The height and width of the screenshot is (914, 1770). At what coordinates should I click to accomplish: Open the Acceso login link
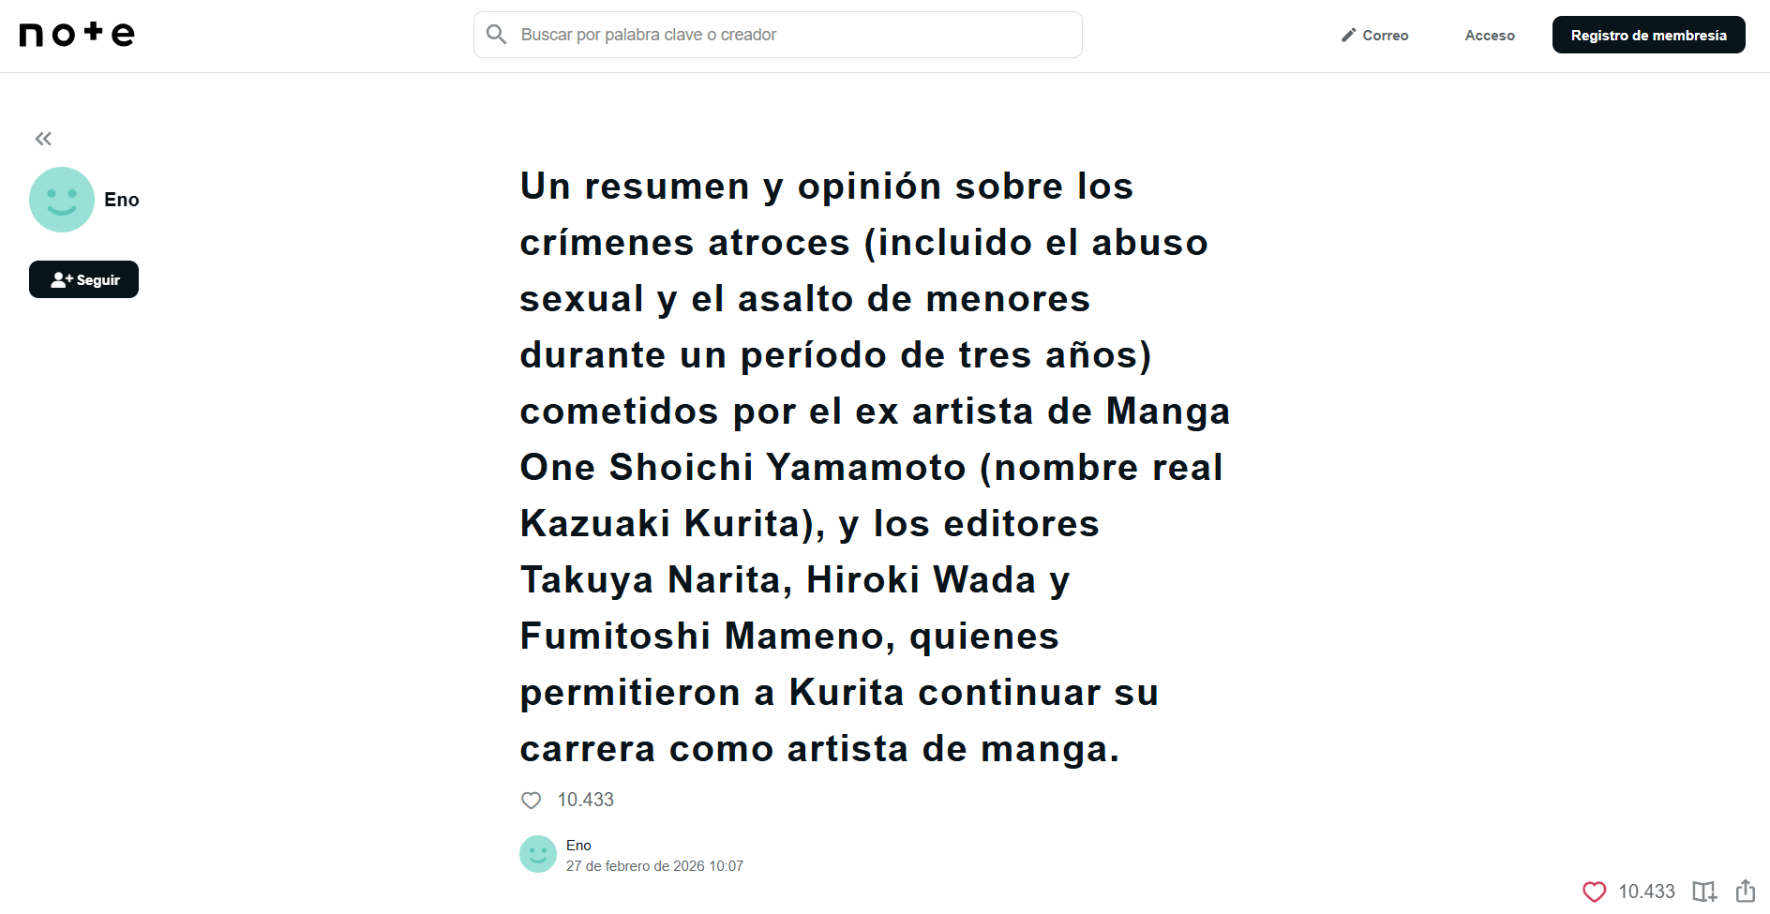pyautogui.click(x=1489, y=36)
